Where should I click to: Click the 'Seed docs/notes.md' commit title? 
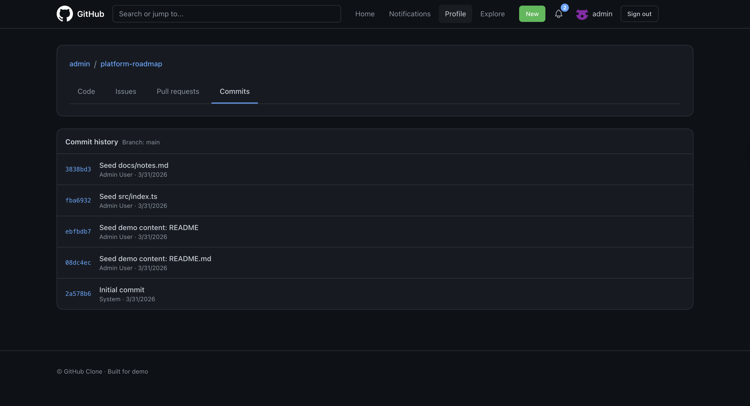click(134, 165)
